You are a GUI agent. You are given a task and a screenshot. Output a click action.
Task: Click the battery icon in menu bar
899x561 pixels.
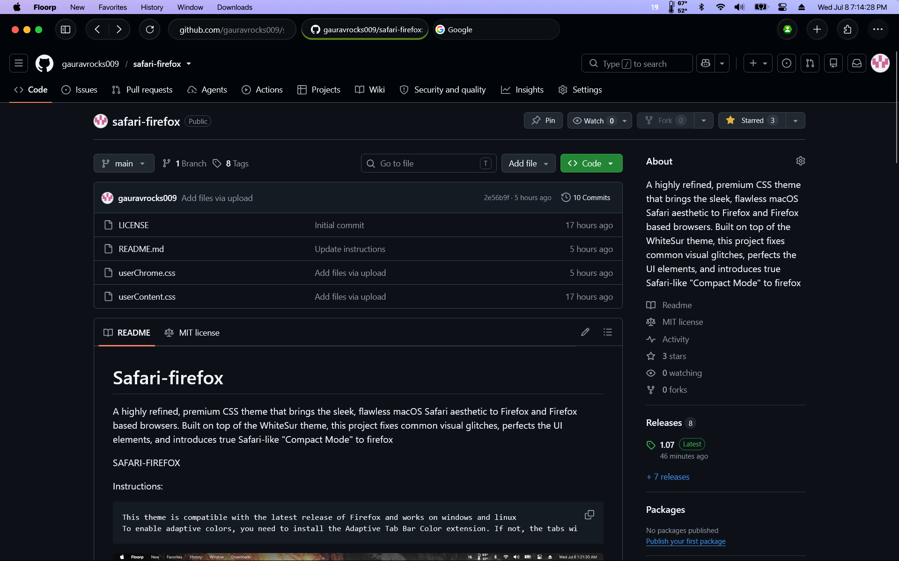tap(761, 7)
